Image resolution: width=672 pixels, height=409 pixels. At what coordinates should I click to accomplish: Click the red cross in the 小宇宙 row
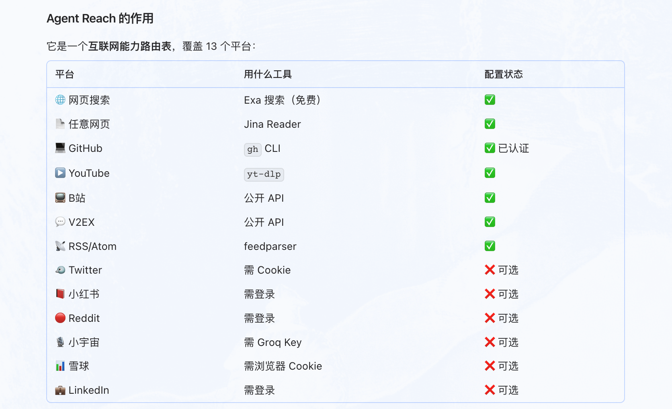coord(490,342)
